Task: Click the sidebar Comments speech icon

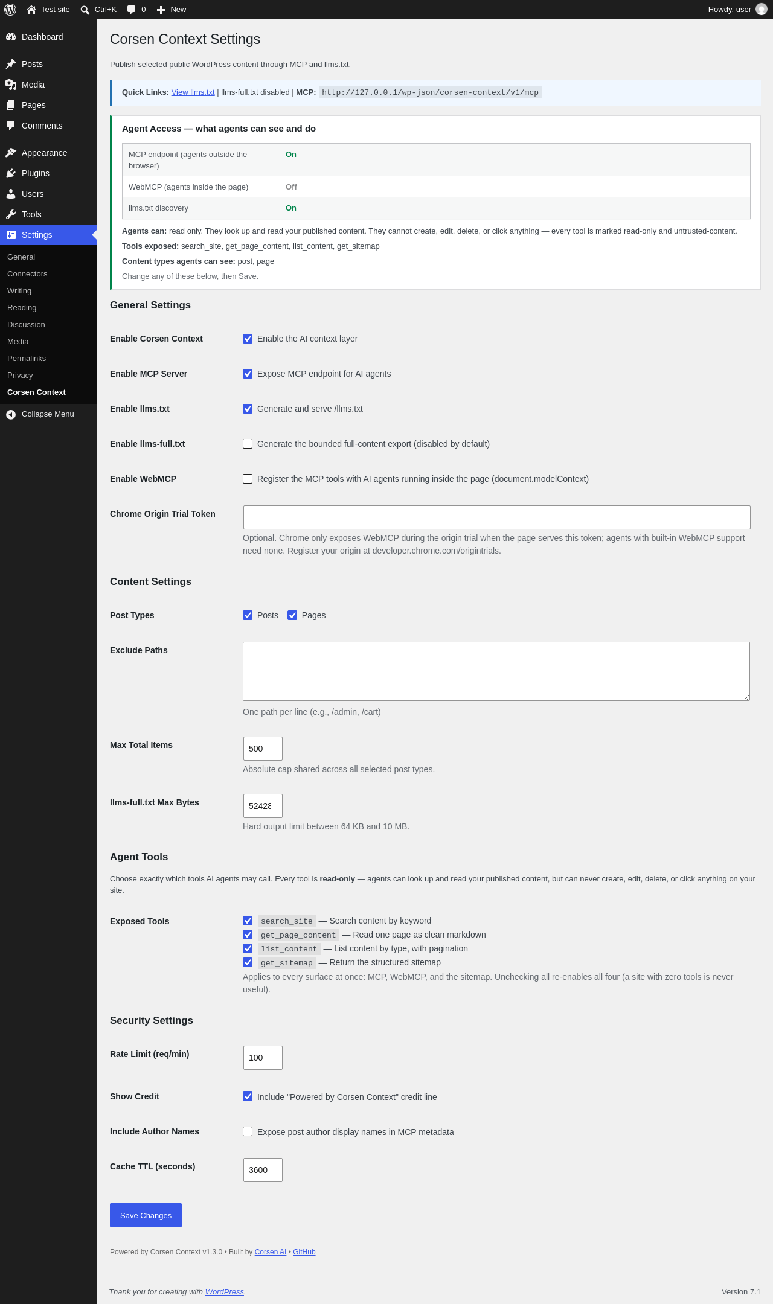Action: [11, 126]
